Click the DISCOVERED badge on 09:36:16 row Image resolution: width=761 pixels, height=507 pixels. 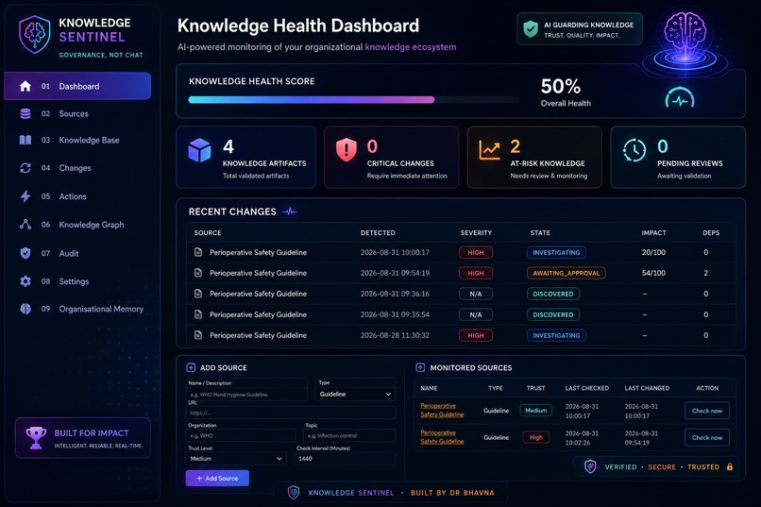point(552,294)
